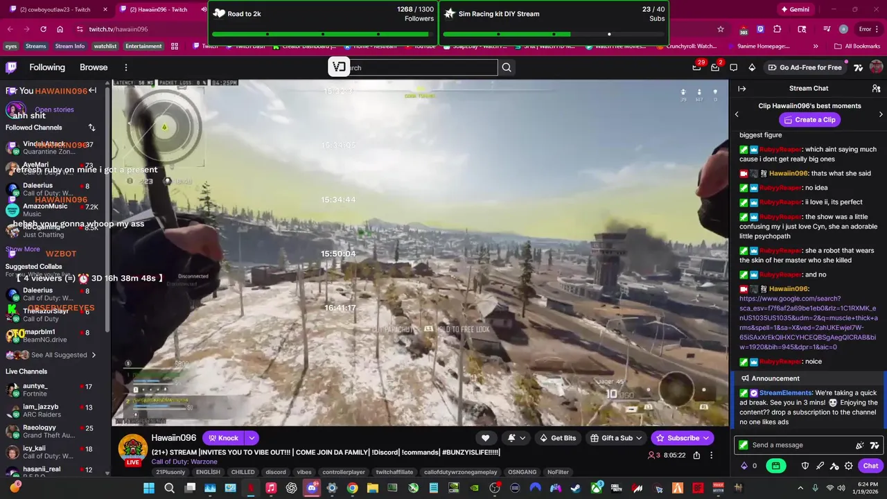The height and width of the screenshot is (499, 887).
Task: Click Go Ad-Free for Free
Action: click(805, 67)
